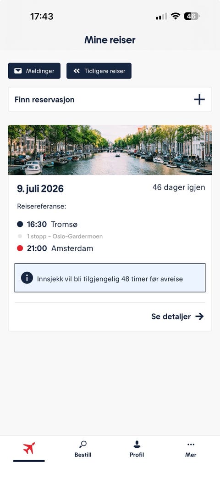Tap the Bestill magnifier icon
The image size is (220, 479).
tap(83, 444)
